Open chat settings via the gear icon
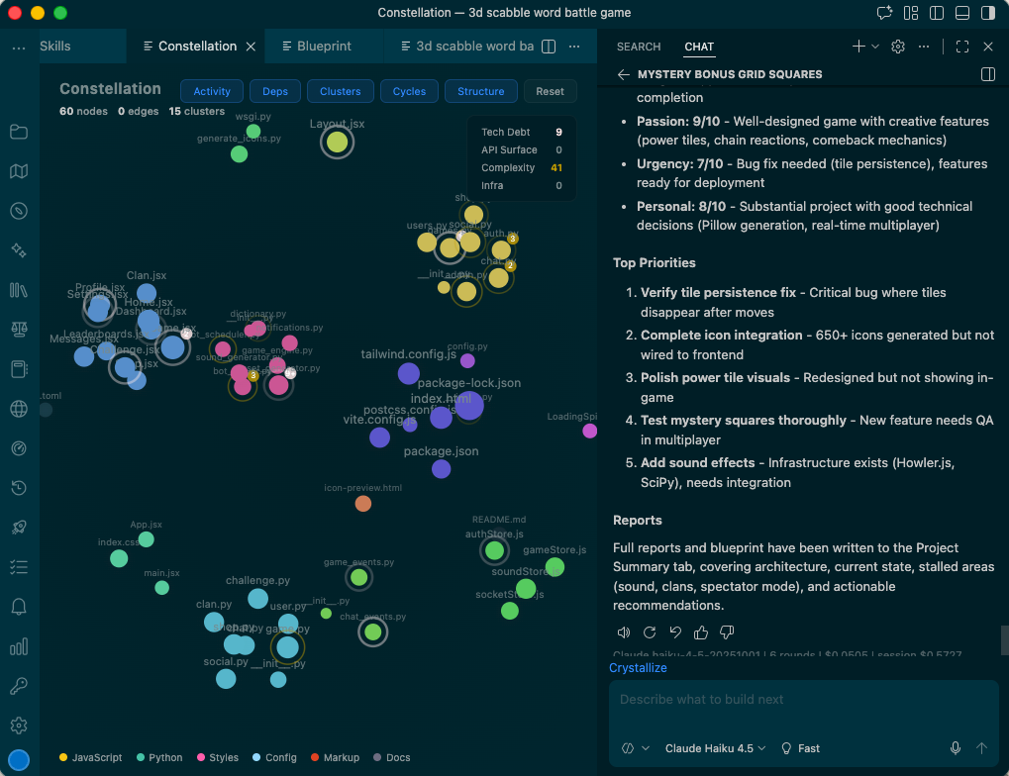The image size is (1009, 776). [x=897, y=47]
